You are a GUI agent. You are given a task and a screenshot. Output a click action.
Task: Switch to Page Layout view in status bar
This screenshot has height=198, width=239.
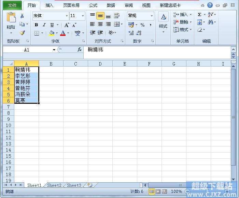158,192
